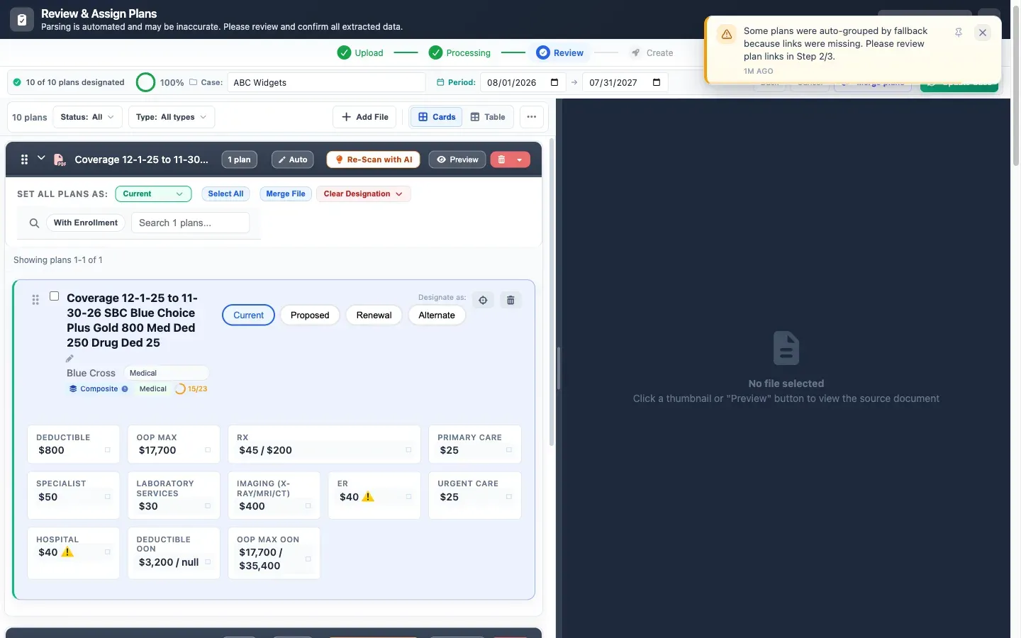Click the target crosshair icon on plan card
Viewport: 1021px width, 638px height.
point(483,301)
